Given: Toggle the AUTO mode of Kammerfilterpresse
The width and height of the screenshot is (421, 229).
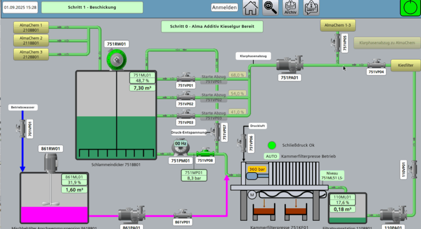Looking at the screenshot, I should click(271, 156).
